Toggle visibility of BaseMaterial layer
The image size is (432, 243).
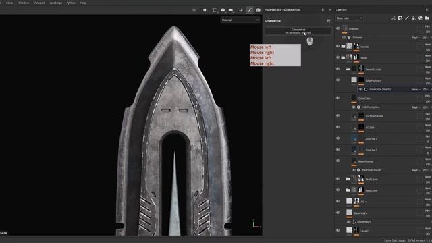pyautogui.click(x=337, y=161)
